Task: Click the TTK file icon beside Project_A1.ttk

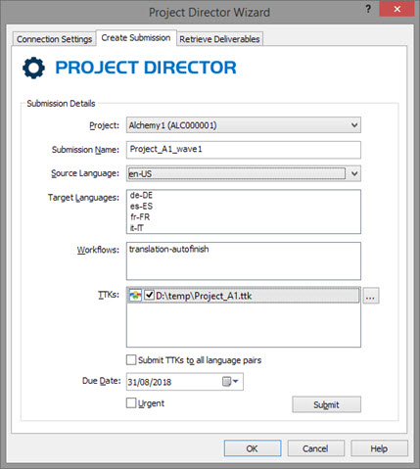Action: pos(135,296)
